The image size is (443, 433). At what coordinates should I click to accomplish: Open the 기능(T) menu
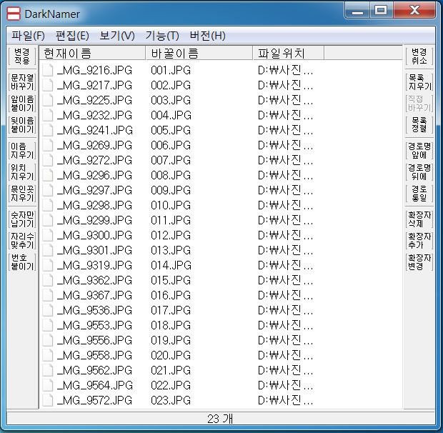click(162, 36)
